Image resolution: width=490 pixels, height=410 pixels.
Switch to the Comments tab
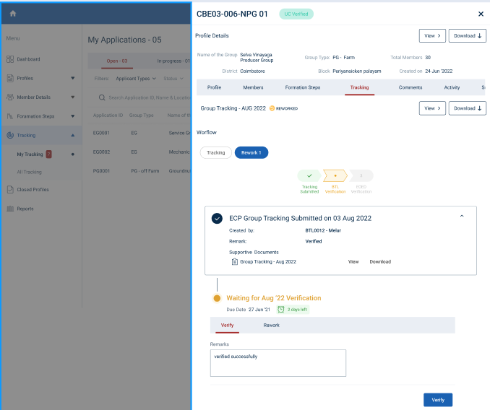click(x=410, y=87)
